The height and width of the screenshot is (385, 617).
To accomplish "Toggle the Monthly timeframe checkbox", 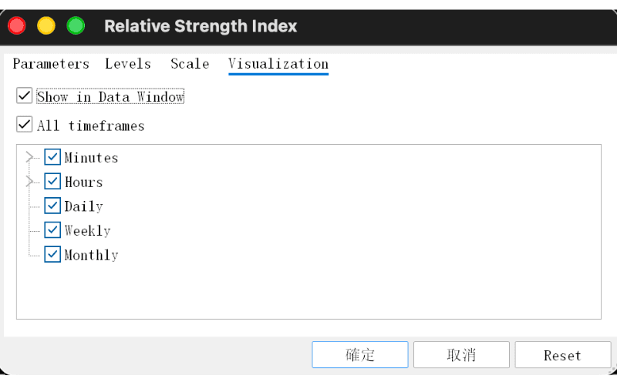I will point(52,254).
